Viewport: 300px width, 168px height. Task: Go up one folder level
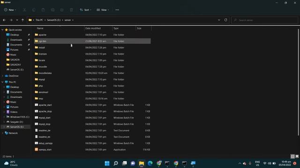point(23,20)
